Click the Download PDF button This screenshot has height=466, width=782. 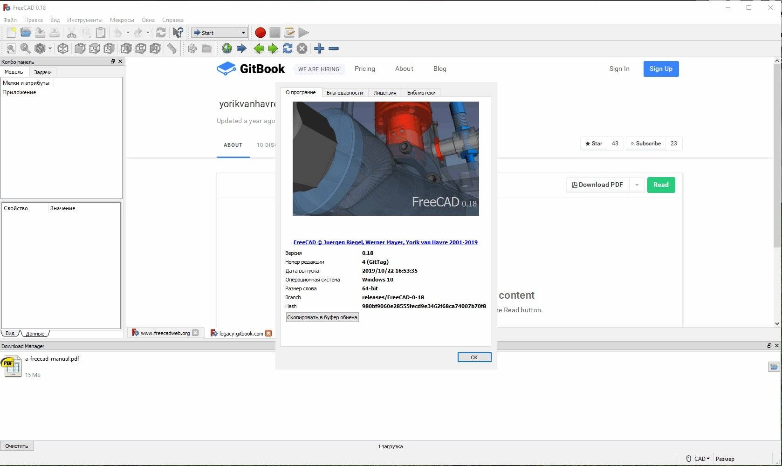click(x=598, y=185)
